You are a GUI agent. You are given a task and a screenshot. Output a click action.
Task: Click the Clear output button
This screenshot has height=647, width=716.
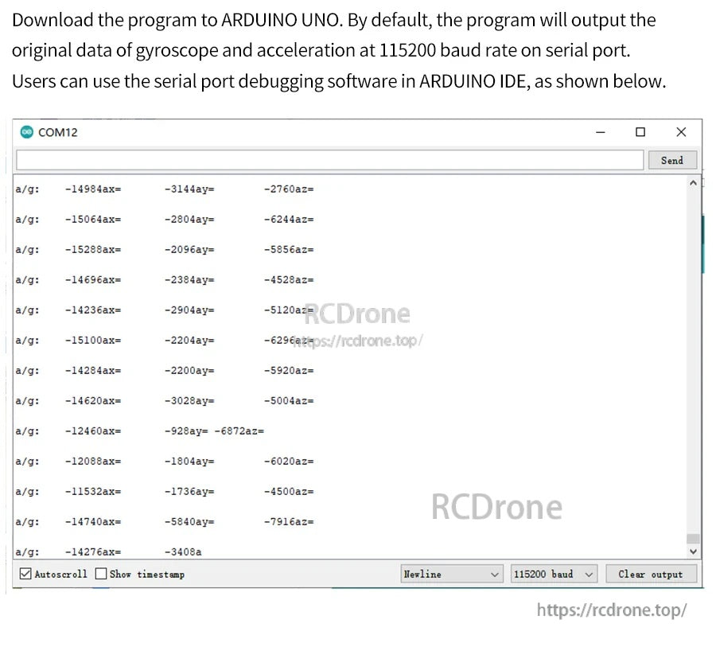point(651,574)
